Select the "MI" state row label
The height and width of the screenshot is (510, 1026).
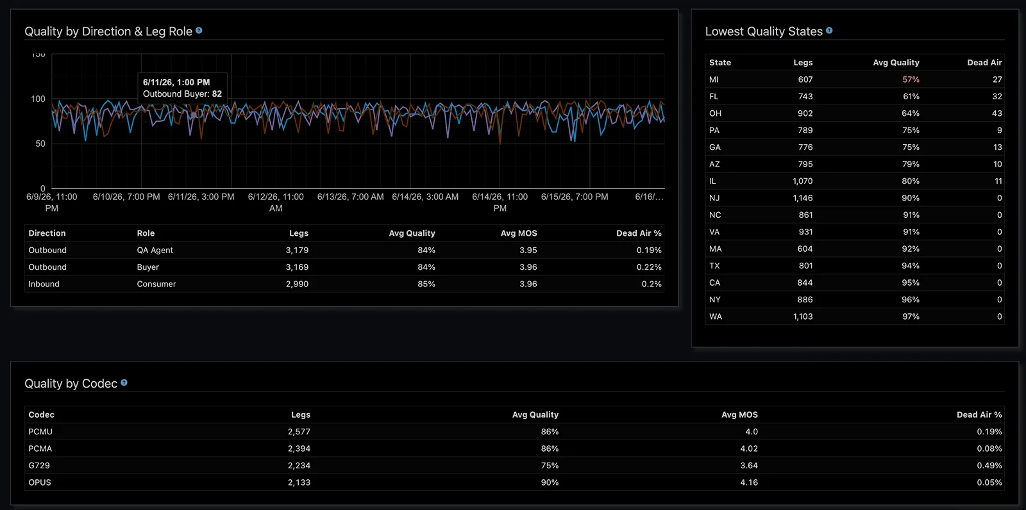point(714,79)
